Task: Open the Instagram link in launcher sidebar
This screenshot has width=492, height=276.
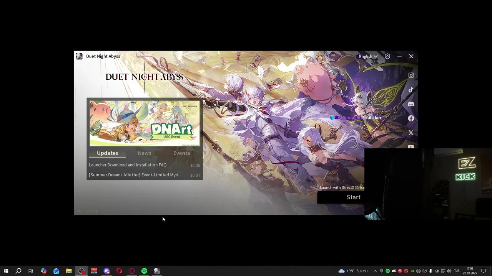Action: (x=411, y=76)
